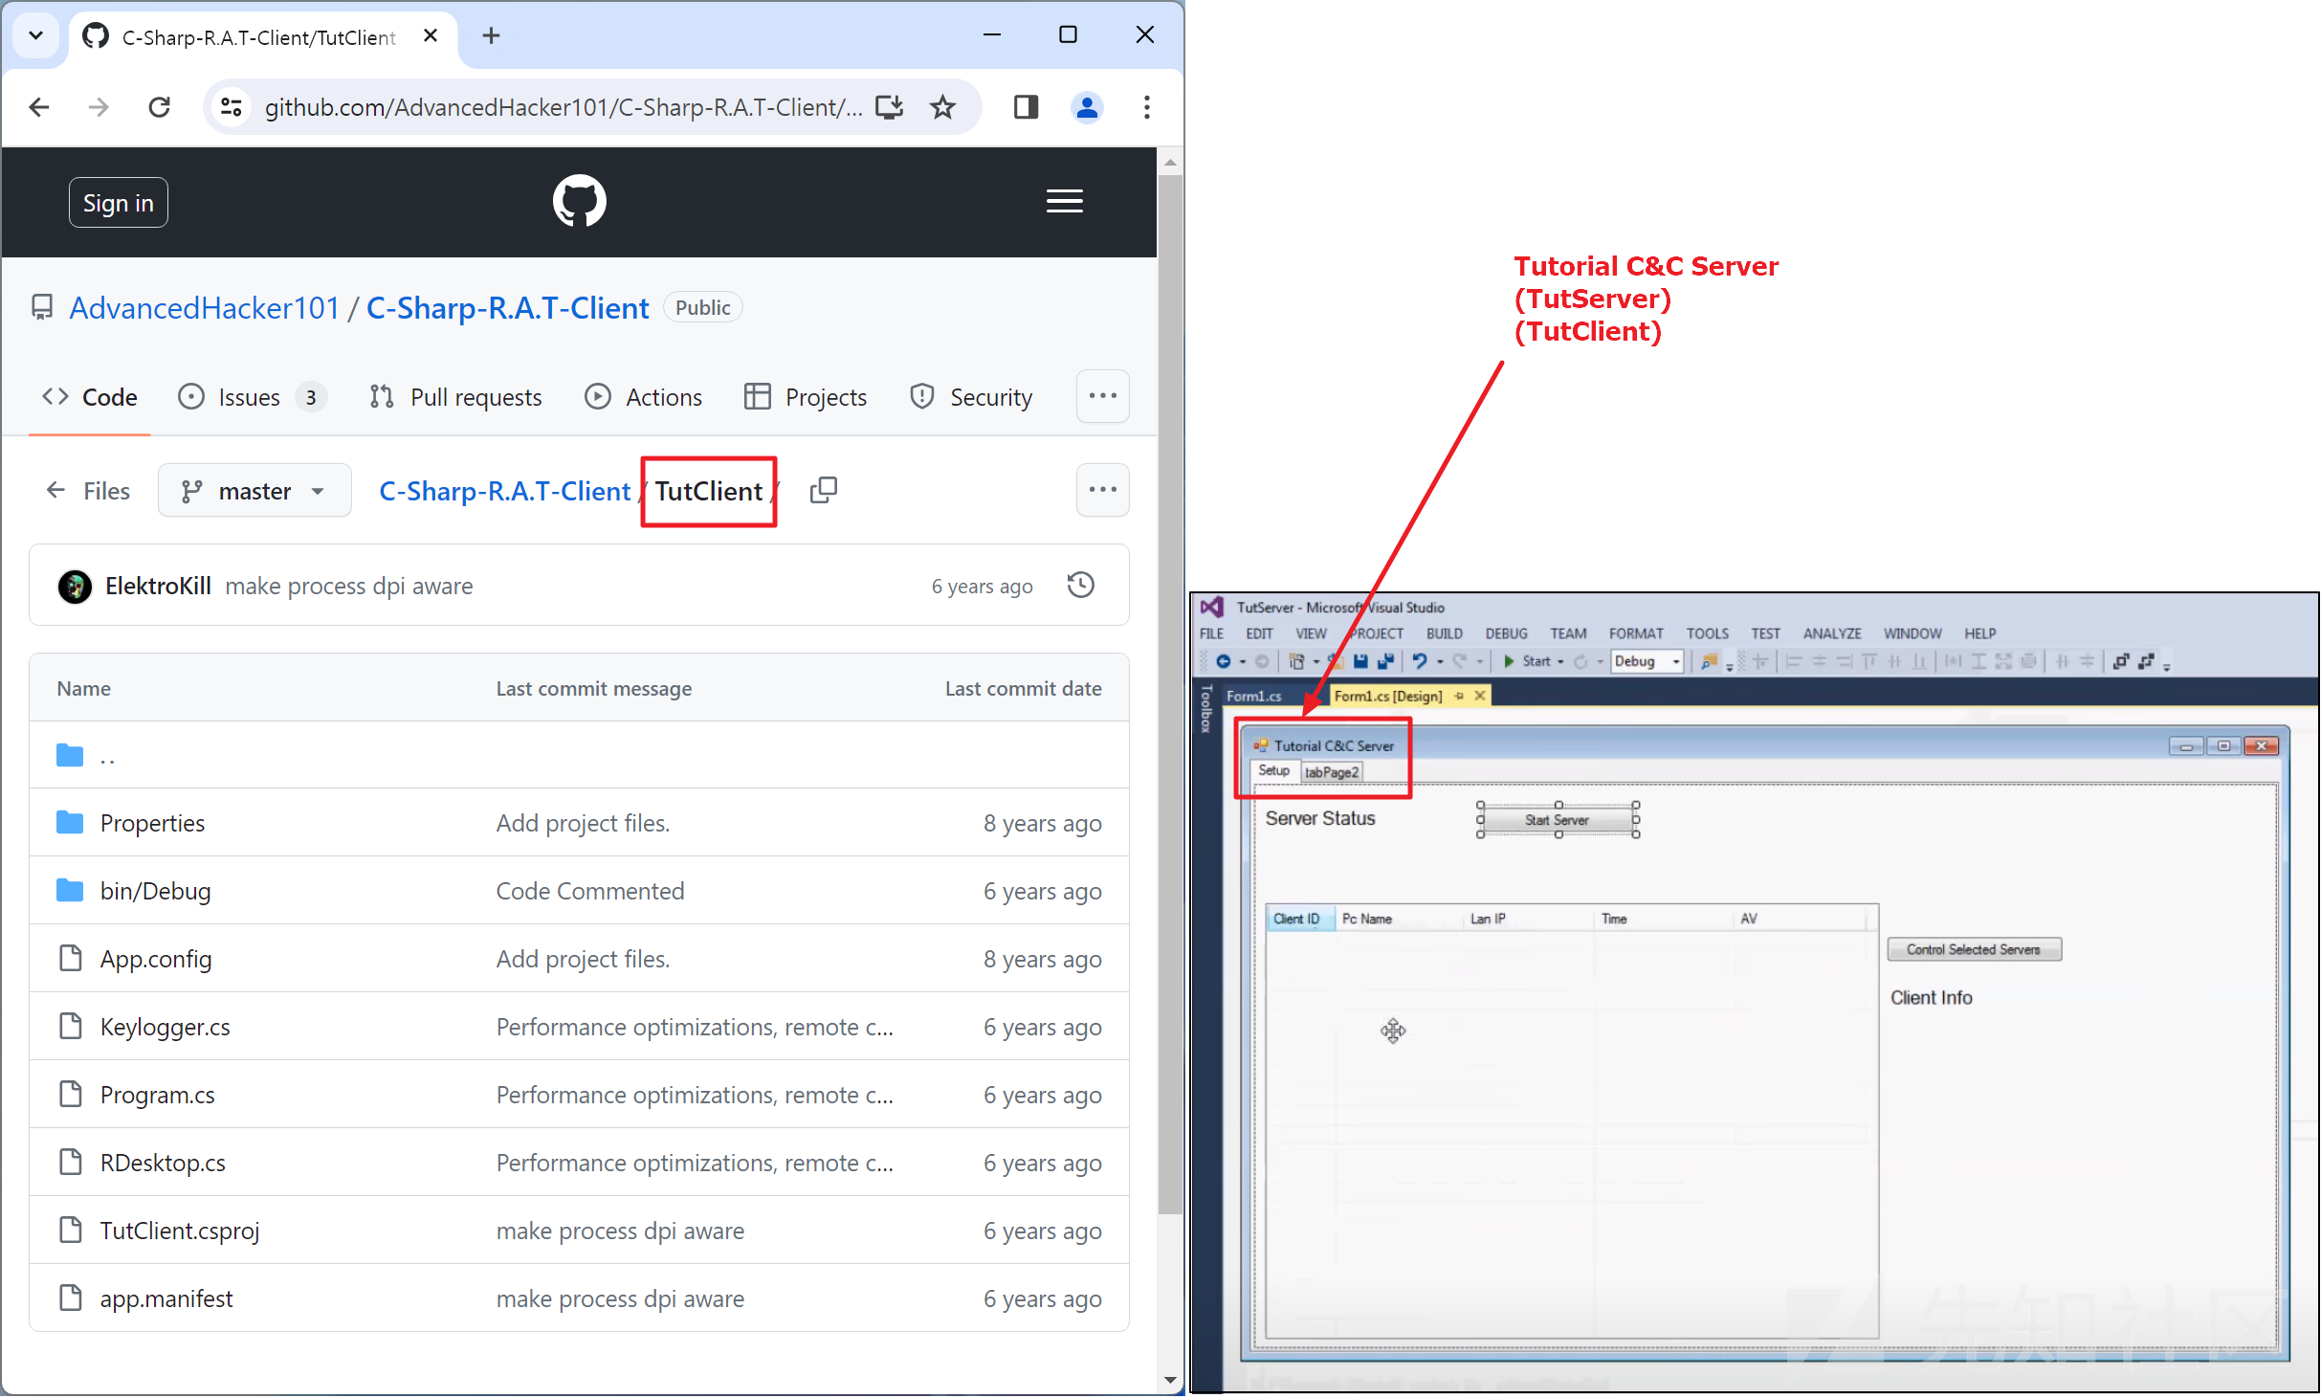Open more file actions ellipsis beside path
The image size is (2321, 1398).
click(1102, 490)
